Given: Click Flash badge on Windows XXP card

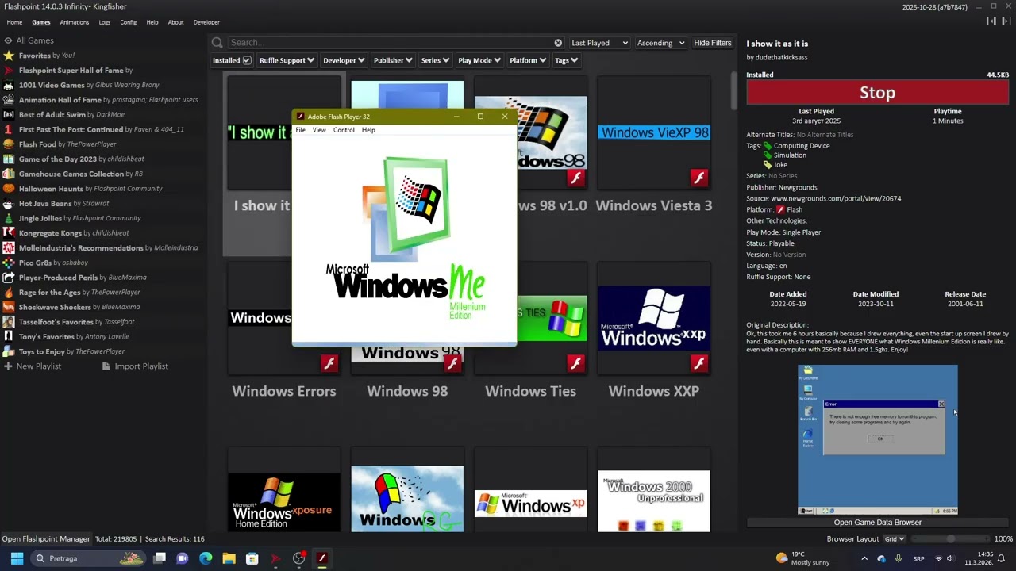Looking at the screenshot, I should 698,363.
